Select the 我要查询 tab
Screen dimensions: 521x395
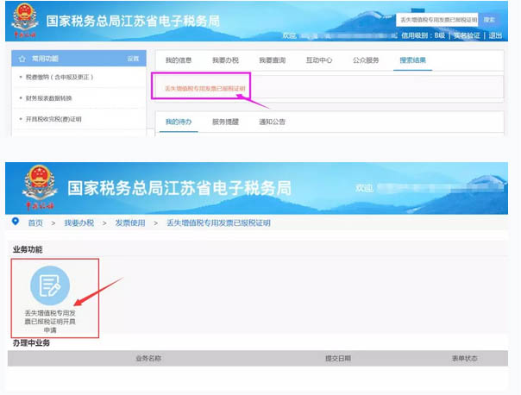271,60
